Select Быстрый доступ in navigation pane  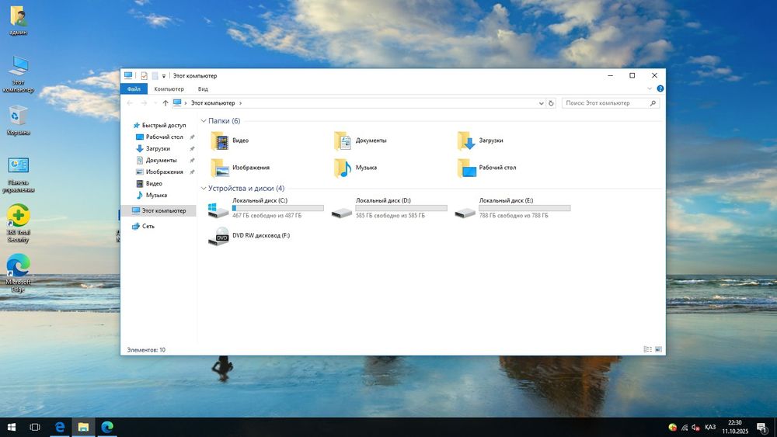pyautogui.click(x=159, y=125)
